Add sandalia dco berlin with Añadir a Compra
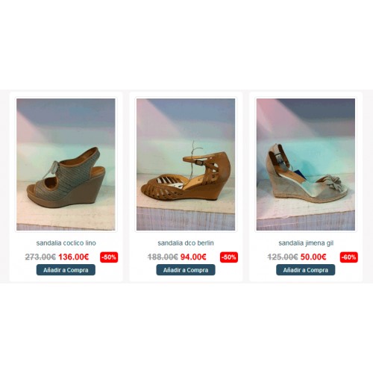373x373 pixels. coord(186,270)
